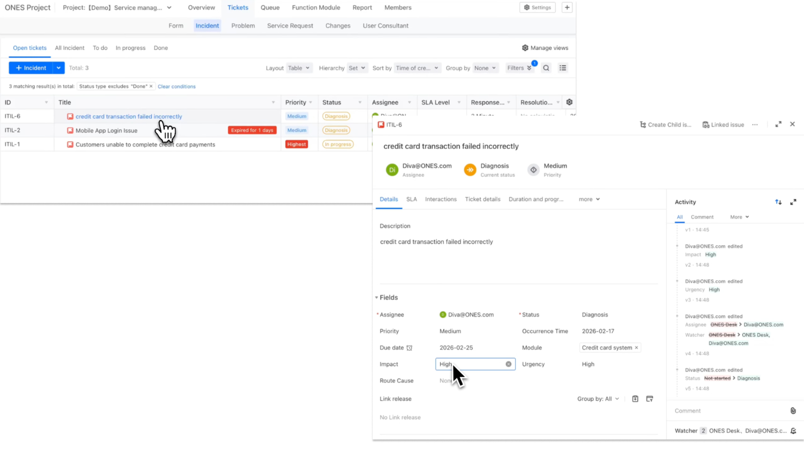Click the blue Incident create button
Image resolution: width=804 pixels, height=452 pixels.
point(31,68)
